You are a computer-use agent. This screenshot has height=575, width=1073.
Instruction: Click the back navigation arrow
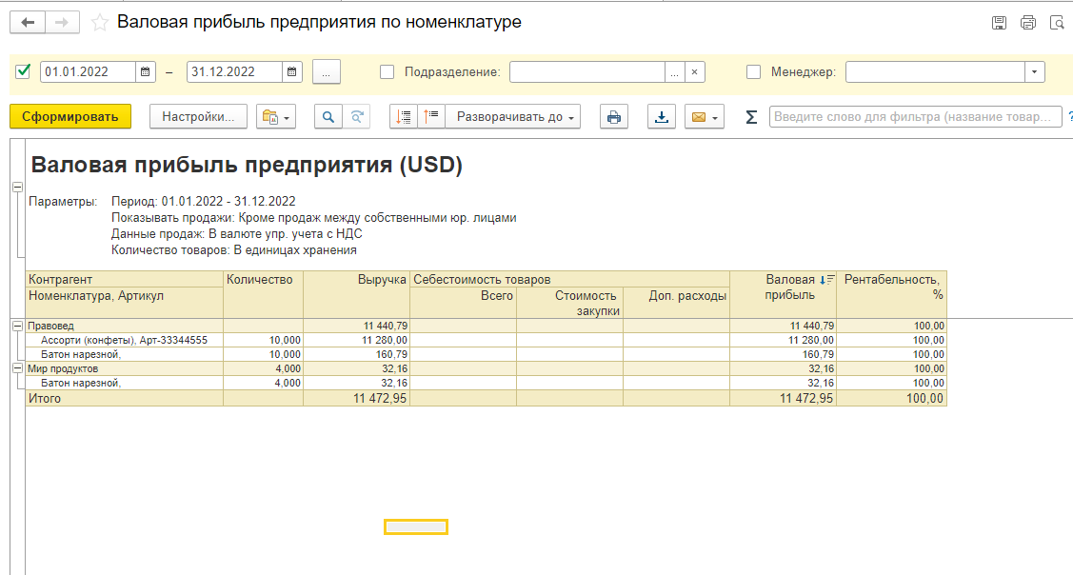tap(28, 22)
